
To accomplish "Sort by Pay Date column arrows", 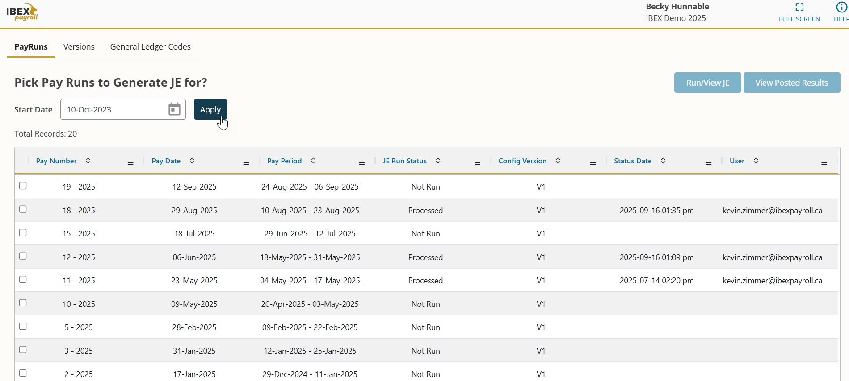I will click(x=192, y=161).
